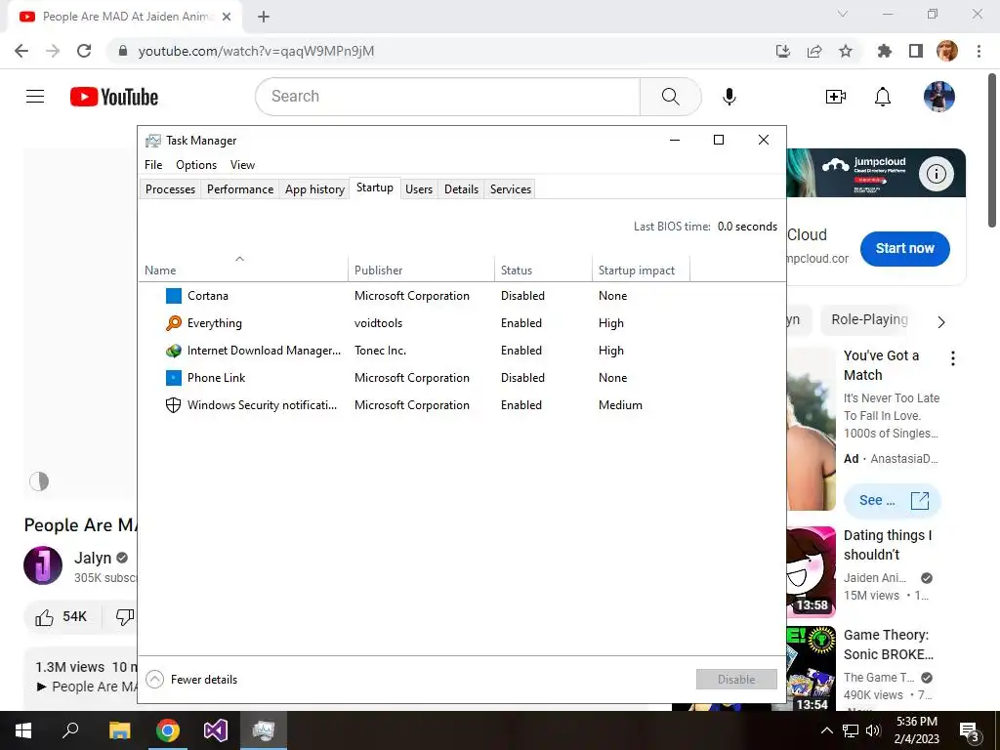Open volume control in system tray

(872, 730)
